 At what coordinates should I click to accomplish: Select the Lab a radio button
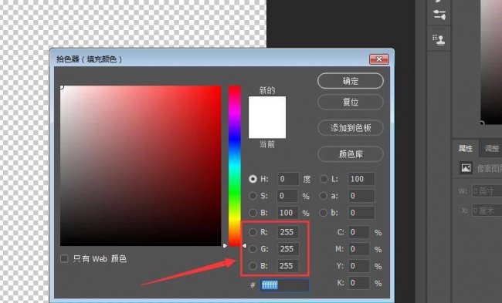324,196
